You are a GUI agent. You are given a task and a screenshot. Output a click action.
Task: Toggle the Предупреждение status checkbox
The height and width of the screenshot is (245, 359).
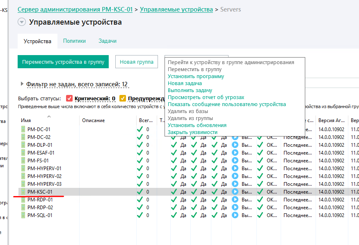(123, 99)
